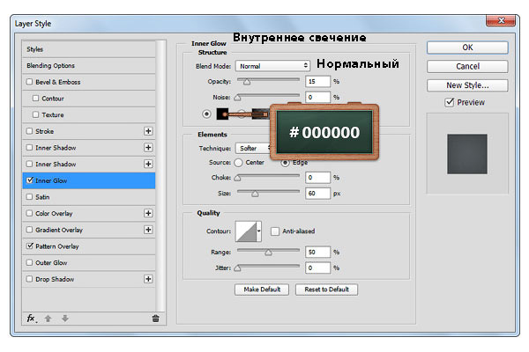This screenshot has height=352, width=529.
Task: Open the Blend Mode dropdown
Action: click(x=272, y=66)
